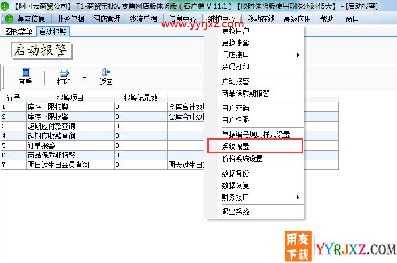Click record count cell for 库存上限报警
Screen dimensions: 397x263
140,107
